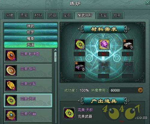150x124 pixels.
Task: Click the 完美·惊岚 disc icon
Action: tap(11, 70)
